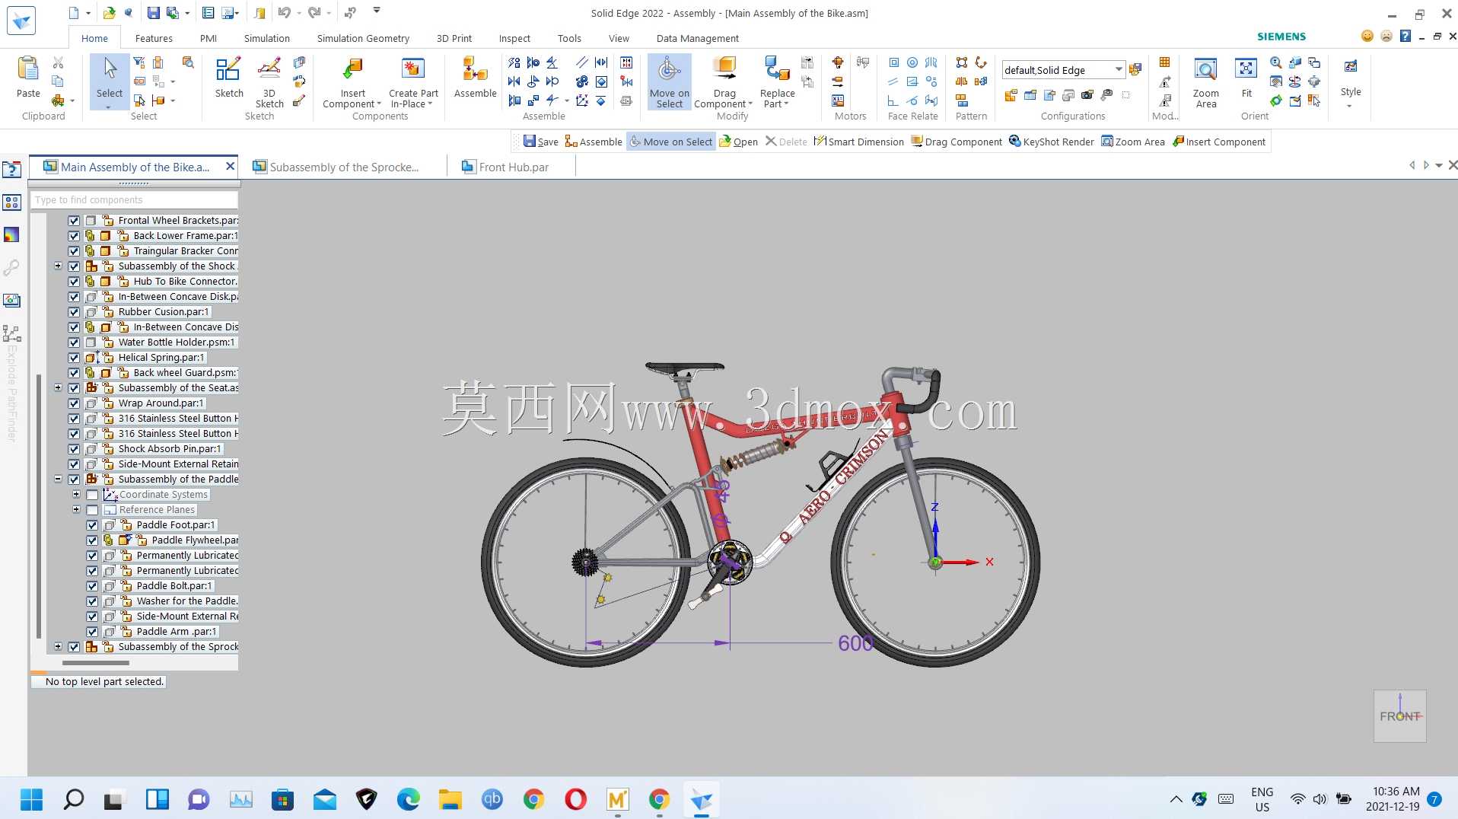Screen dimensions: 1458x819
Task: Expand Subassembly of the Sprocket node
Action: [x=58, y=646]
